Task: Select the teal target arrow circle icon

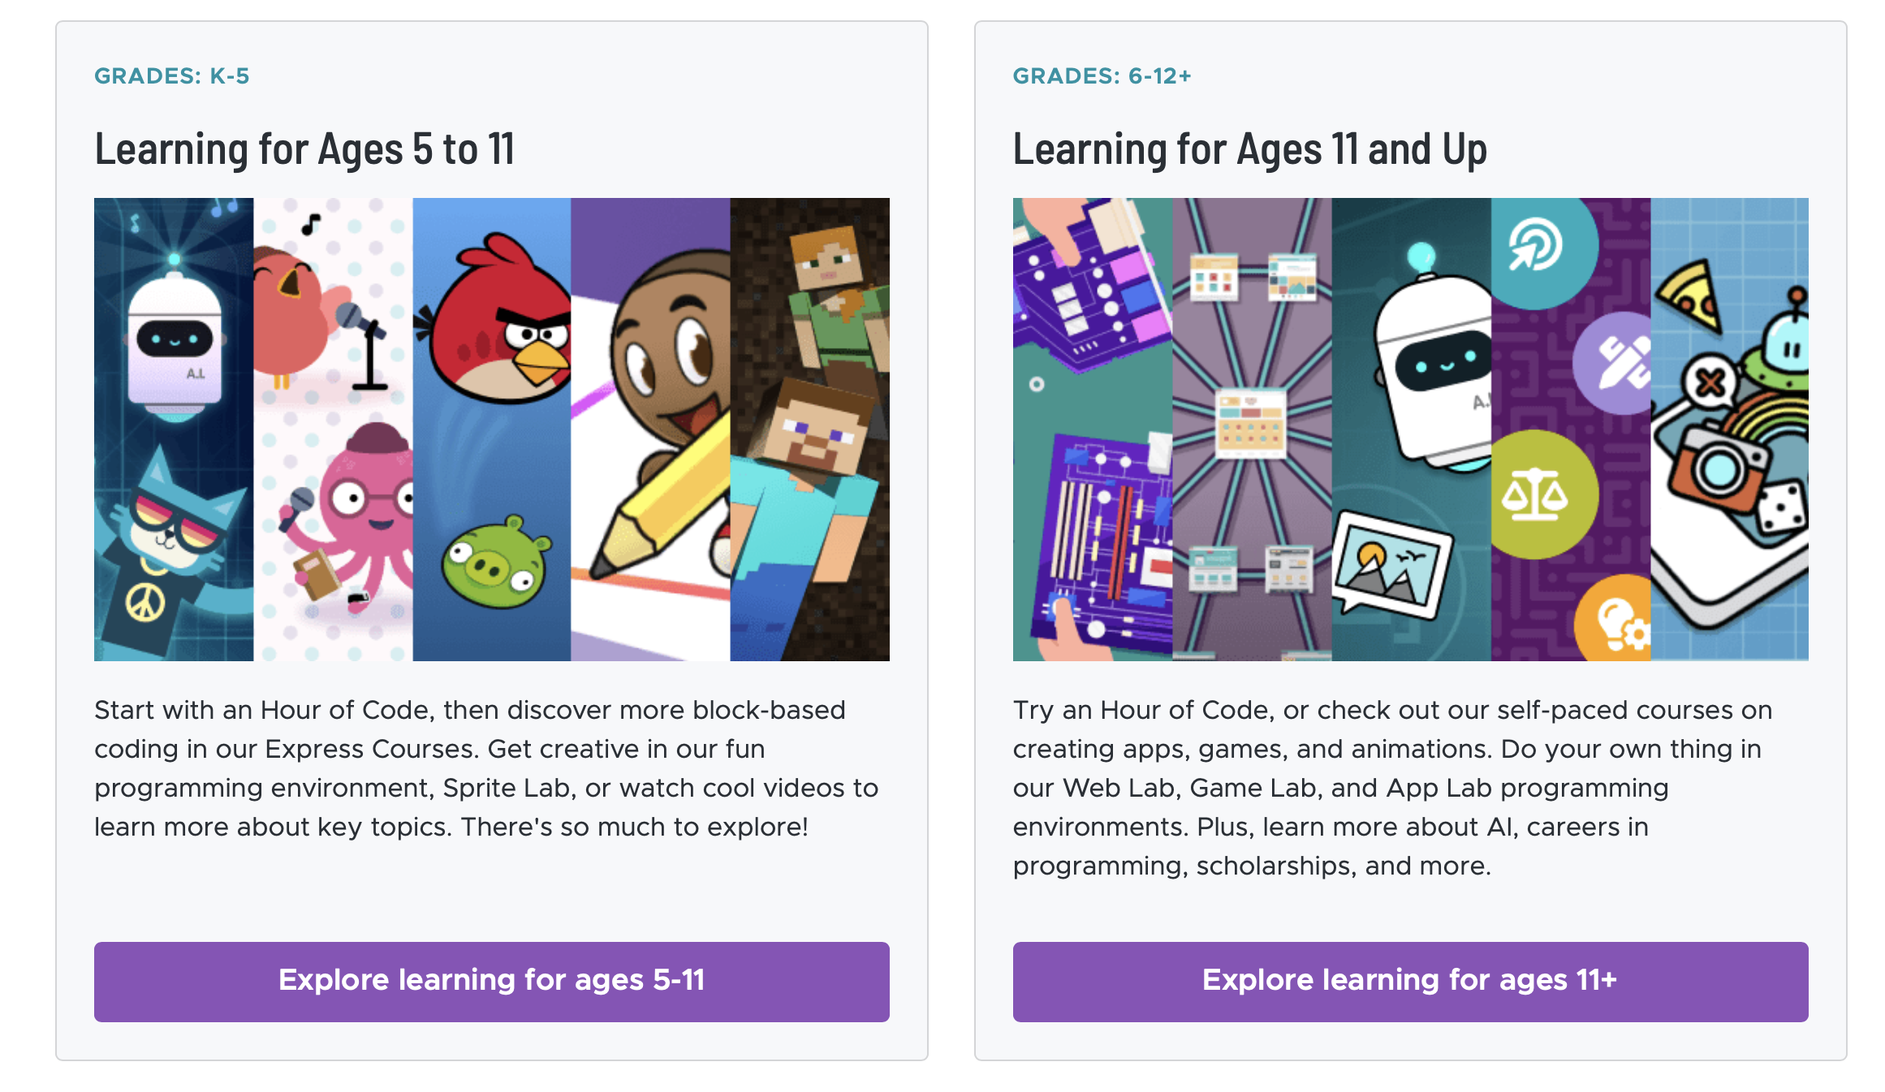Action: (1537, 246)
